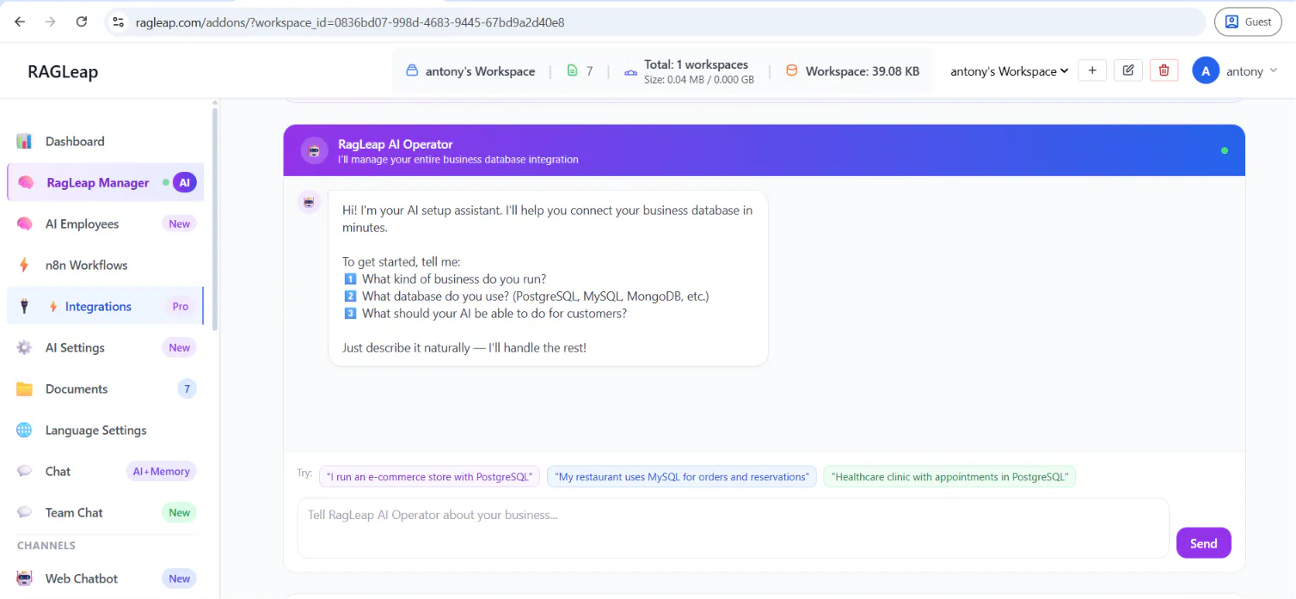
Task: Click the 'RagLeap AI Operator' header title
Action: pyautogui.click(x=396, y=144)
